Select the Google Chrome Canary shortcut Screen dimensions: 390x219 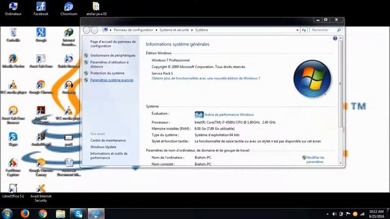41,167
